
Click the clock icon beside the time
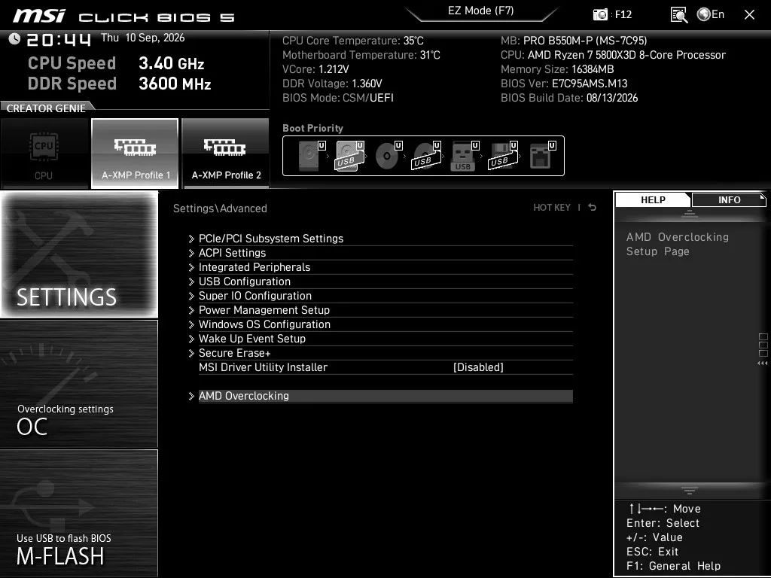click(x=14, y=39)
